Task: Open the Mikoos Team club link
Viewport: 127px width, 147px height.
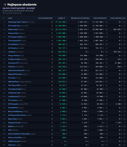Action: (13, 29)
